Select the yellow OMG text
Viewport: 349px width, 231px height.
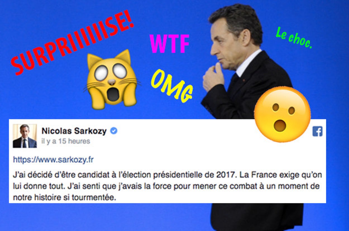172,85
